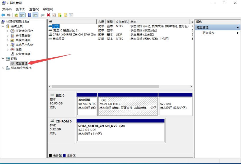The width and height of the screenshot is (241, 164).
Task: Open the 操作(A) menu
Action: click(x=20, y=9)
